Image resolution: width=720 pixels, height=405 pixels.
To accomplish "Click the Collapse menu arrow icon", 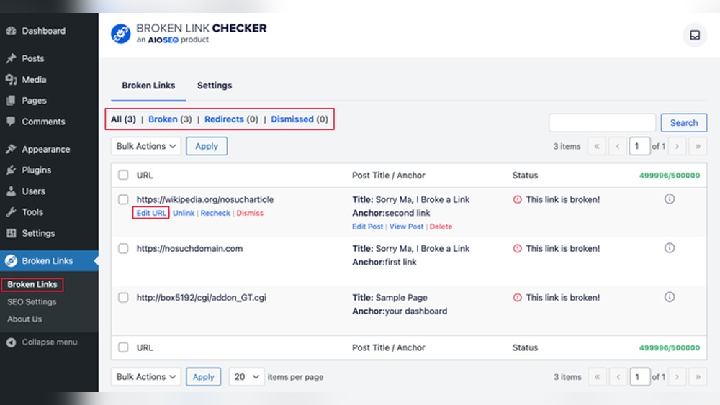I will tap(12, 342).
